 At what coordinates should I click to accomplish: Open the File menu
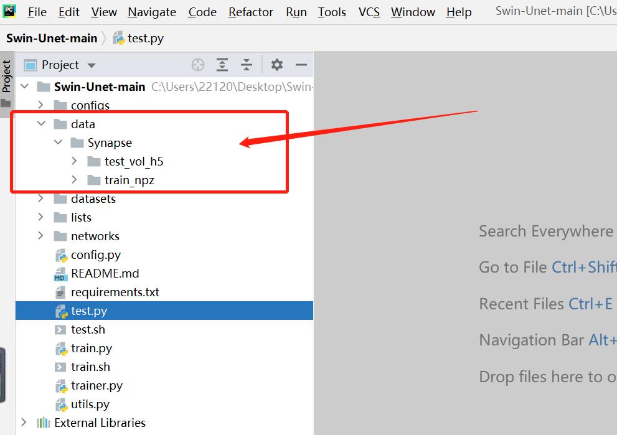[37, 12]
